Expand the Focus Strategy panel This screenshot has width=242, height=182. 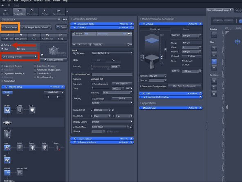pos(102,139)
